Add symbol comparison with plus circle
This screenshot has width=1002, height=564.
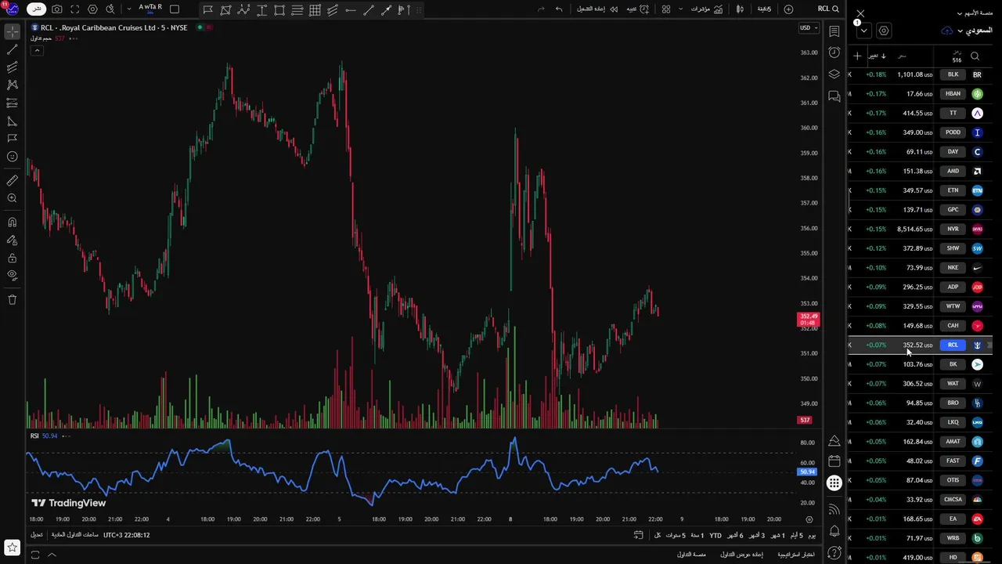[x=788, y=9]
